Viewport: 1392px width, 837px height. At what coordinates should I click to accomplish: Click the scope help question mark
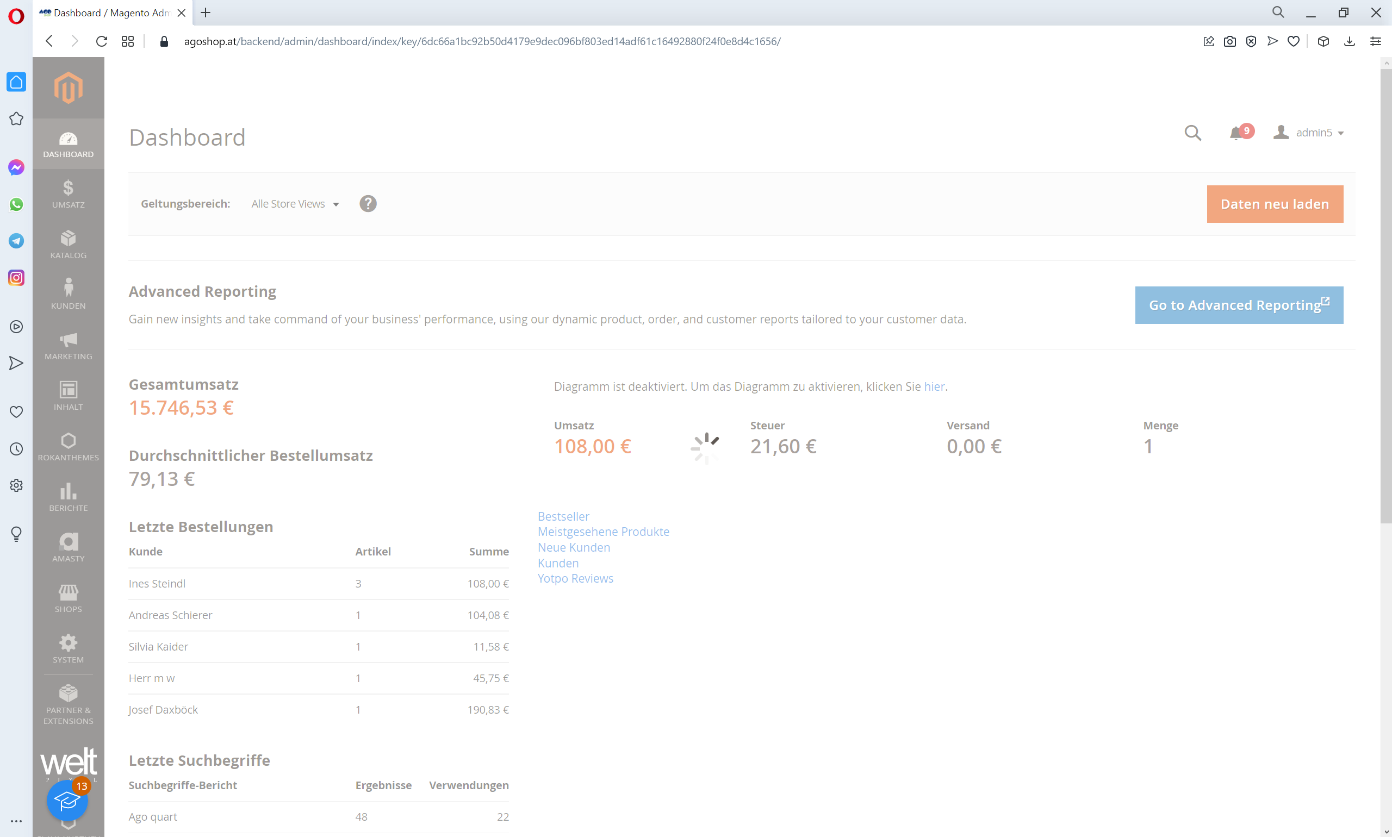point(368,204)
